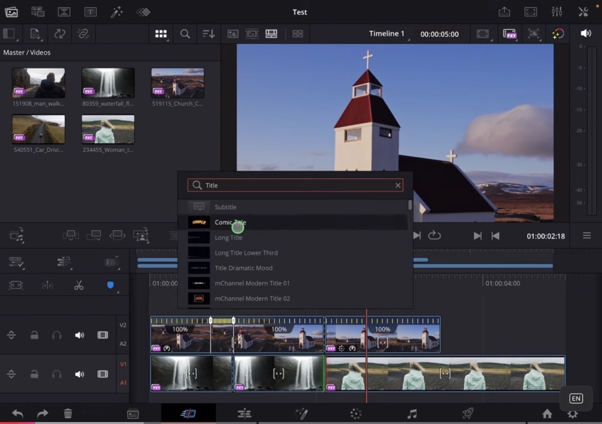Click the magic wand icon in top toolbar
The image size is (602, 424).
click(117, 12)
